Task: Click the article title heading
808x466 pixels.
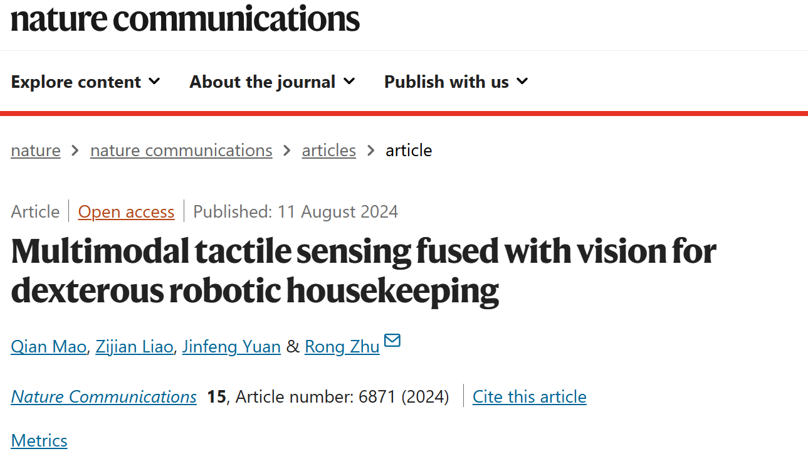Action: coord(364,270)
